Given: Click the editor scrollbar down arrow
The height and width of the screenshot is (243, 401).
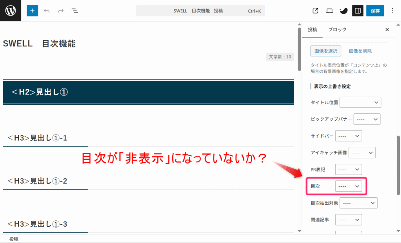Looking at the screenshot, I should pyautogui.click(x=300, y=231).
